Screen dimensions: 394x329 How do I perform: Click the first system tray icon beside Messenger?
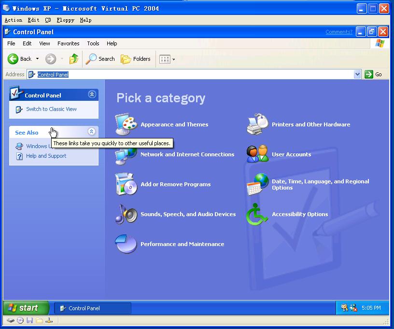click(344, 308)
